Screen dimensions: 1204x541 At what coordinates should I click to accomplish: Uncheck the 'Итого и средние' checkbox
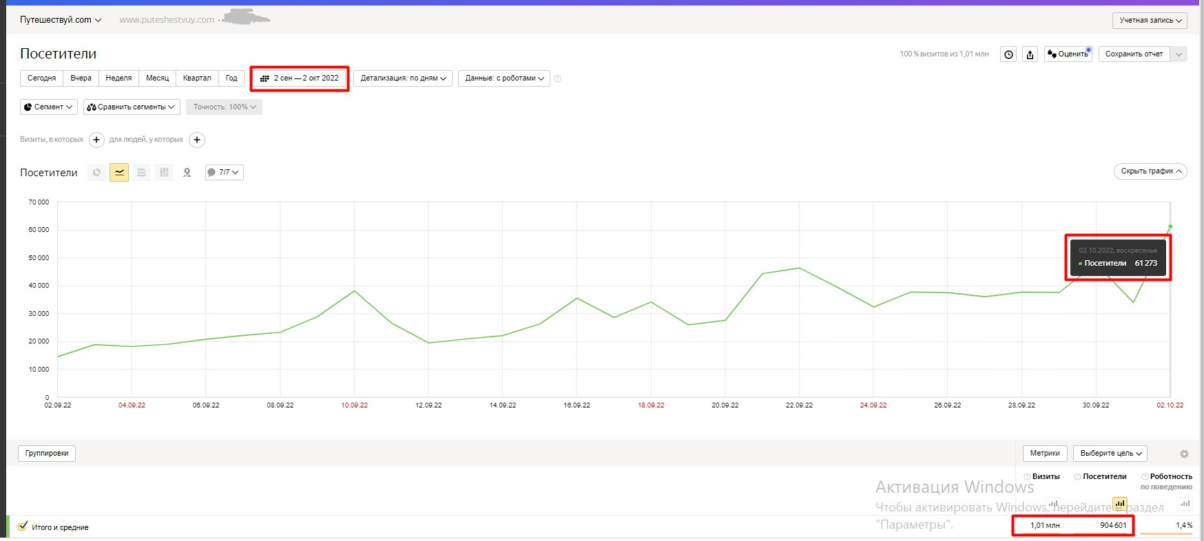(x=23, y=527)
